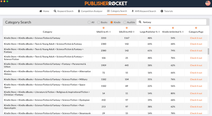
Task: Click the Publisher Rocket logo
Action: click(106, 4)
